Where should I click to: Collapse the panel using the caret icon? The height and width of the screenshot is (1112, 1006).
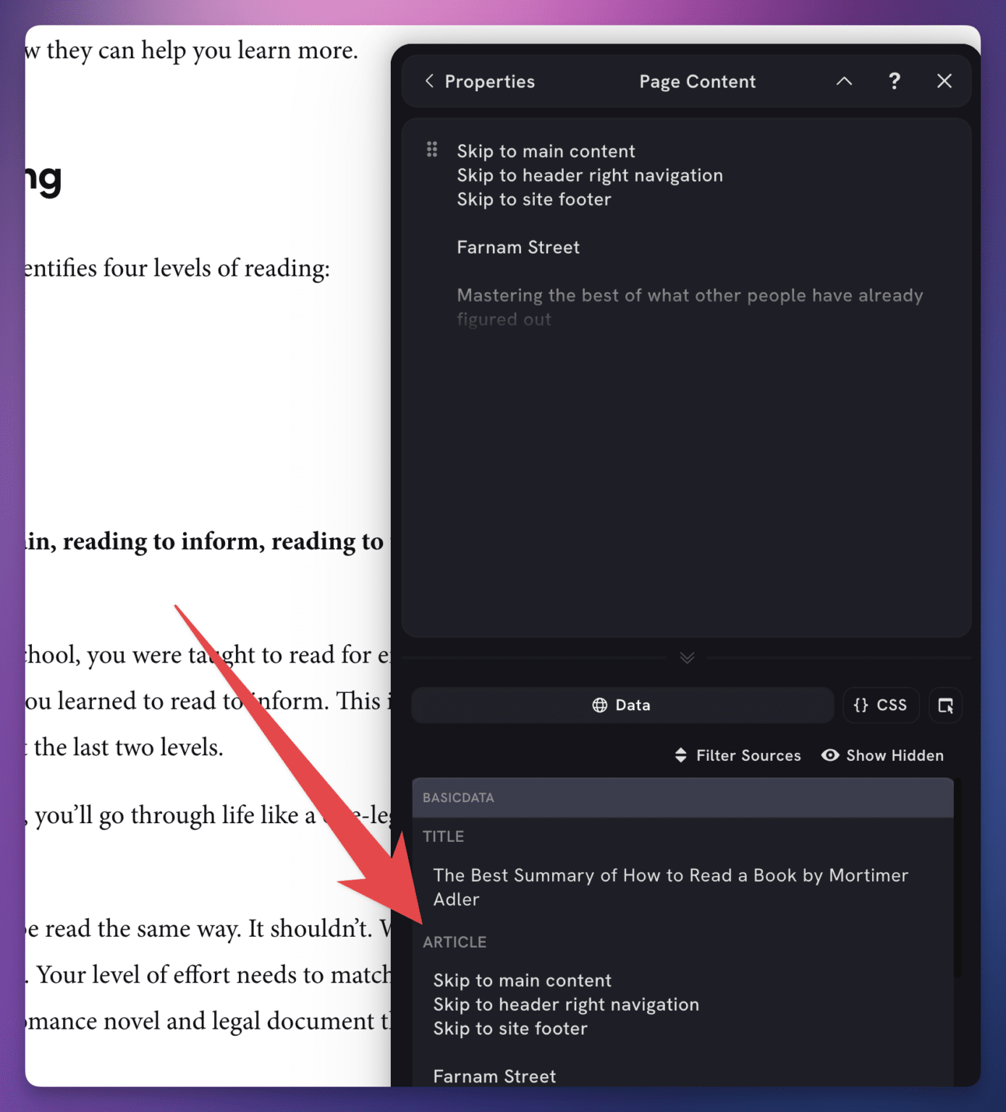tap(844, 81)
